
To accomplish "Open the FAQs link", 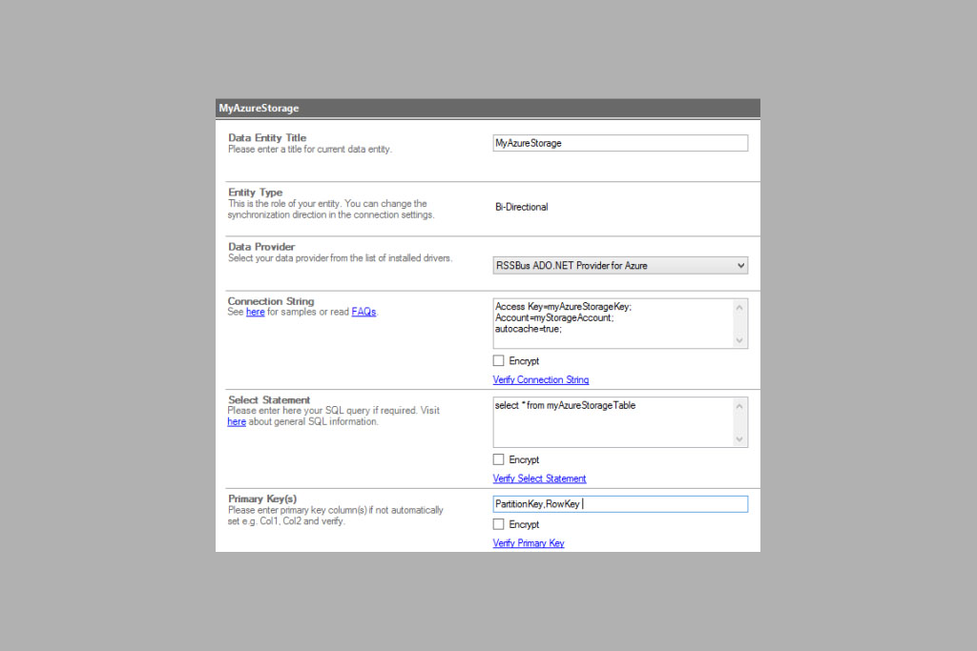I will pos(364,312).
